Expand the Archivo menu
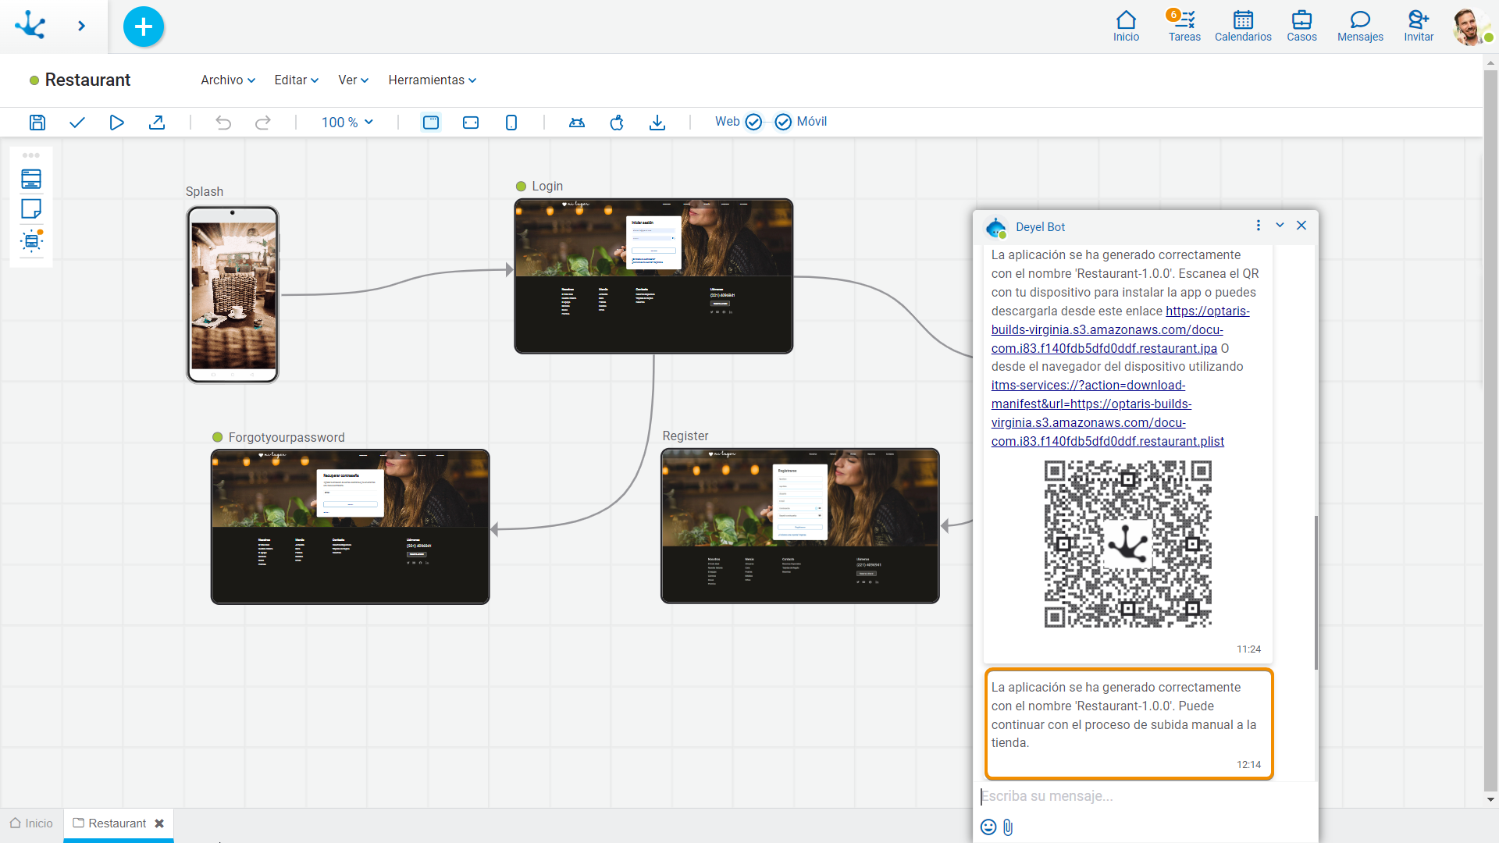1499x843 pixels. point(226,80)
